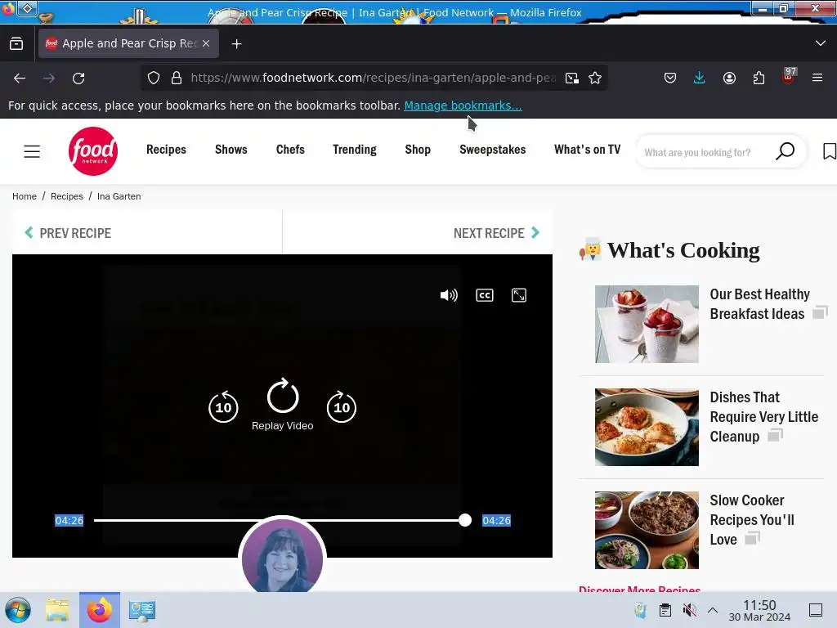This screenshot has height=628, width=837.
Task: Open the taskbar clock showing 11:50
Action: (759, 610)
